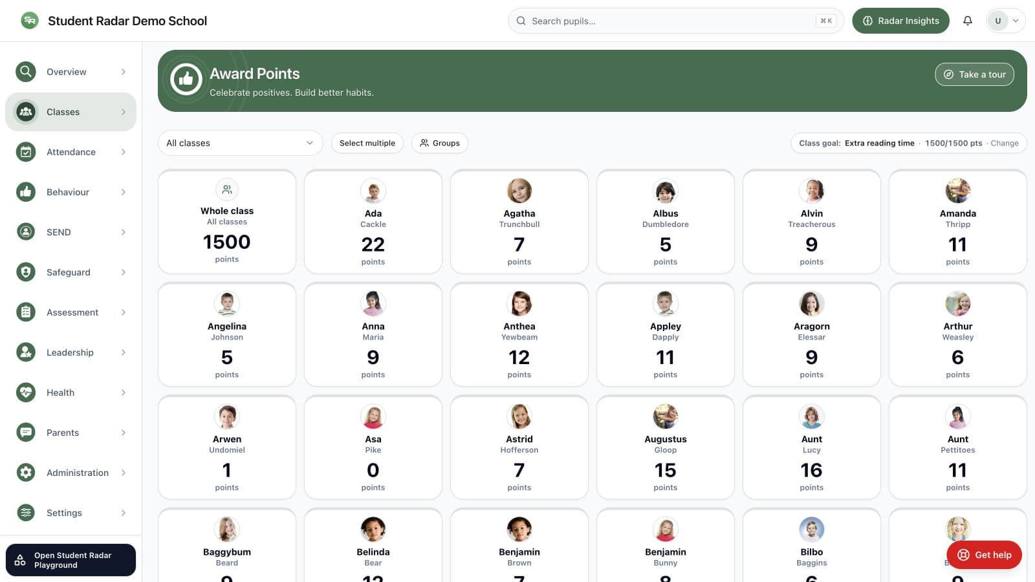Click the Change class goal link
This screenshot has height=582, width=1035.
click(1005, 144)
